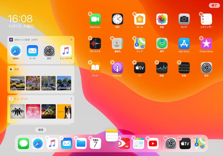This screenshot has width=223, height=156.
Task: Open the Photos app (写真) on home screen
Action: (162, 19)
